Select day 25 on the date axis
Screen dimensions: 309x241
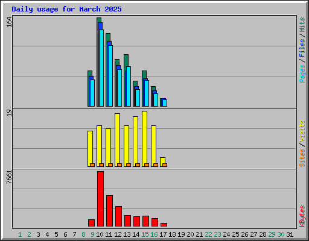tap(235, 234)
